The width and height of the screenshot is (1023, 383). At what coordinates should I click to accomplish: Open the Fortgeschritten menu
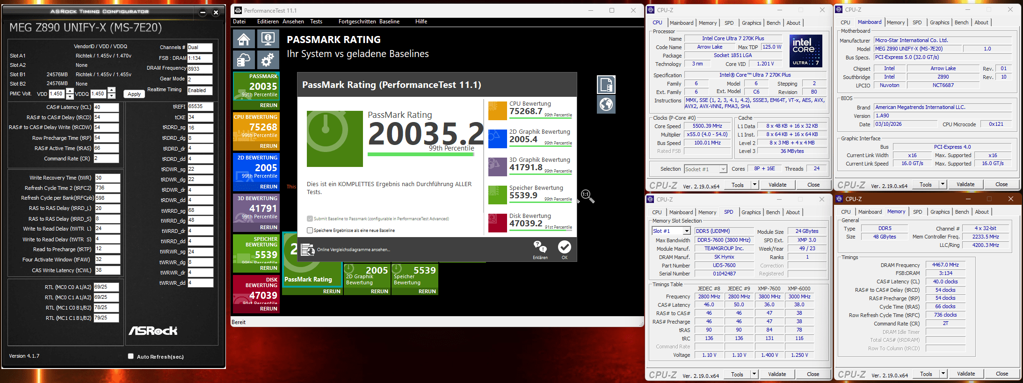coord(357,22)
